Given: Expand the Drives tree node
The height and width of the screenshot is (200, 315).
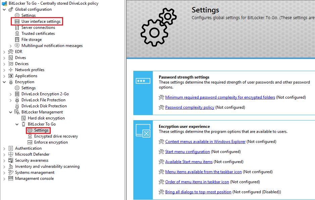Looking at the screenshot, I should [x=4, y=58].
